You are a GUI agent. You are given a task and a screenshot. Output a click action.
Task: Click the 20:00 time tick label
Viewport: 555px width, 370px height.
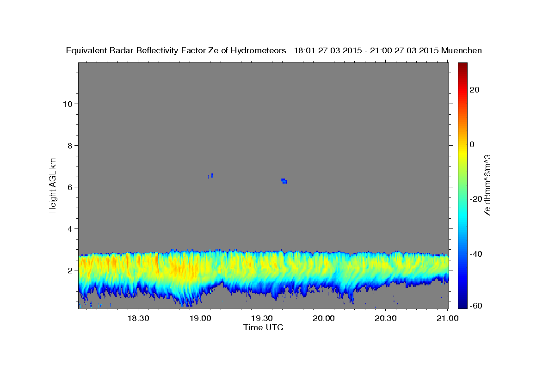point(324,318)
